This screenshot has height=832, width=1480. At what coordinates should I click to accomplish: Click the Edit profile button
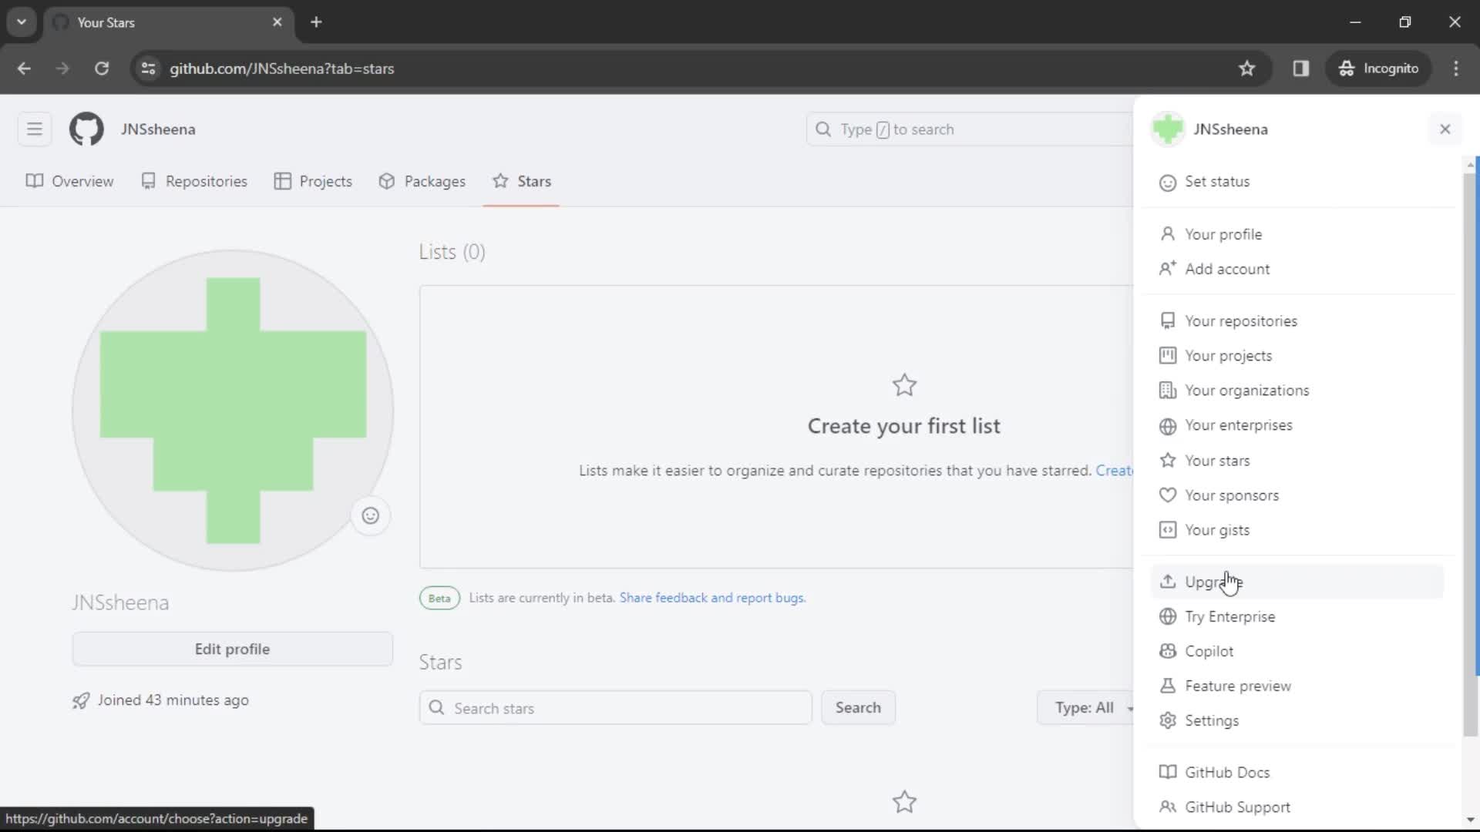pyautogui.click(x=233, y=649)
